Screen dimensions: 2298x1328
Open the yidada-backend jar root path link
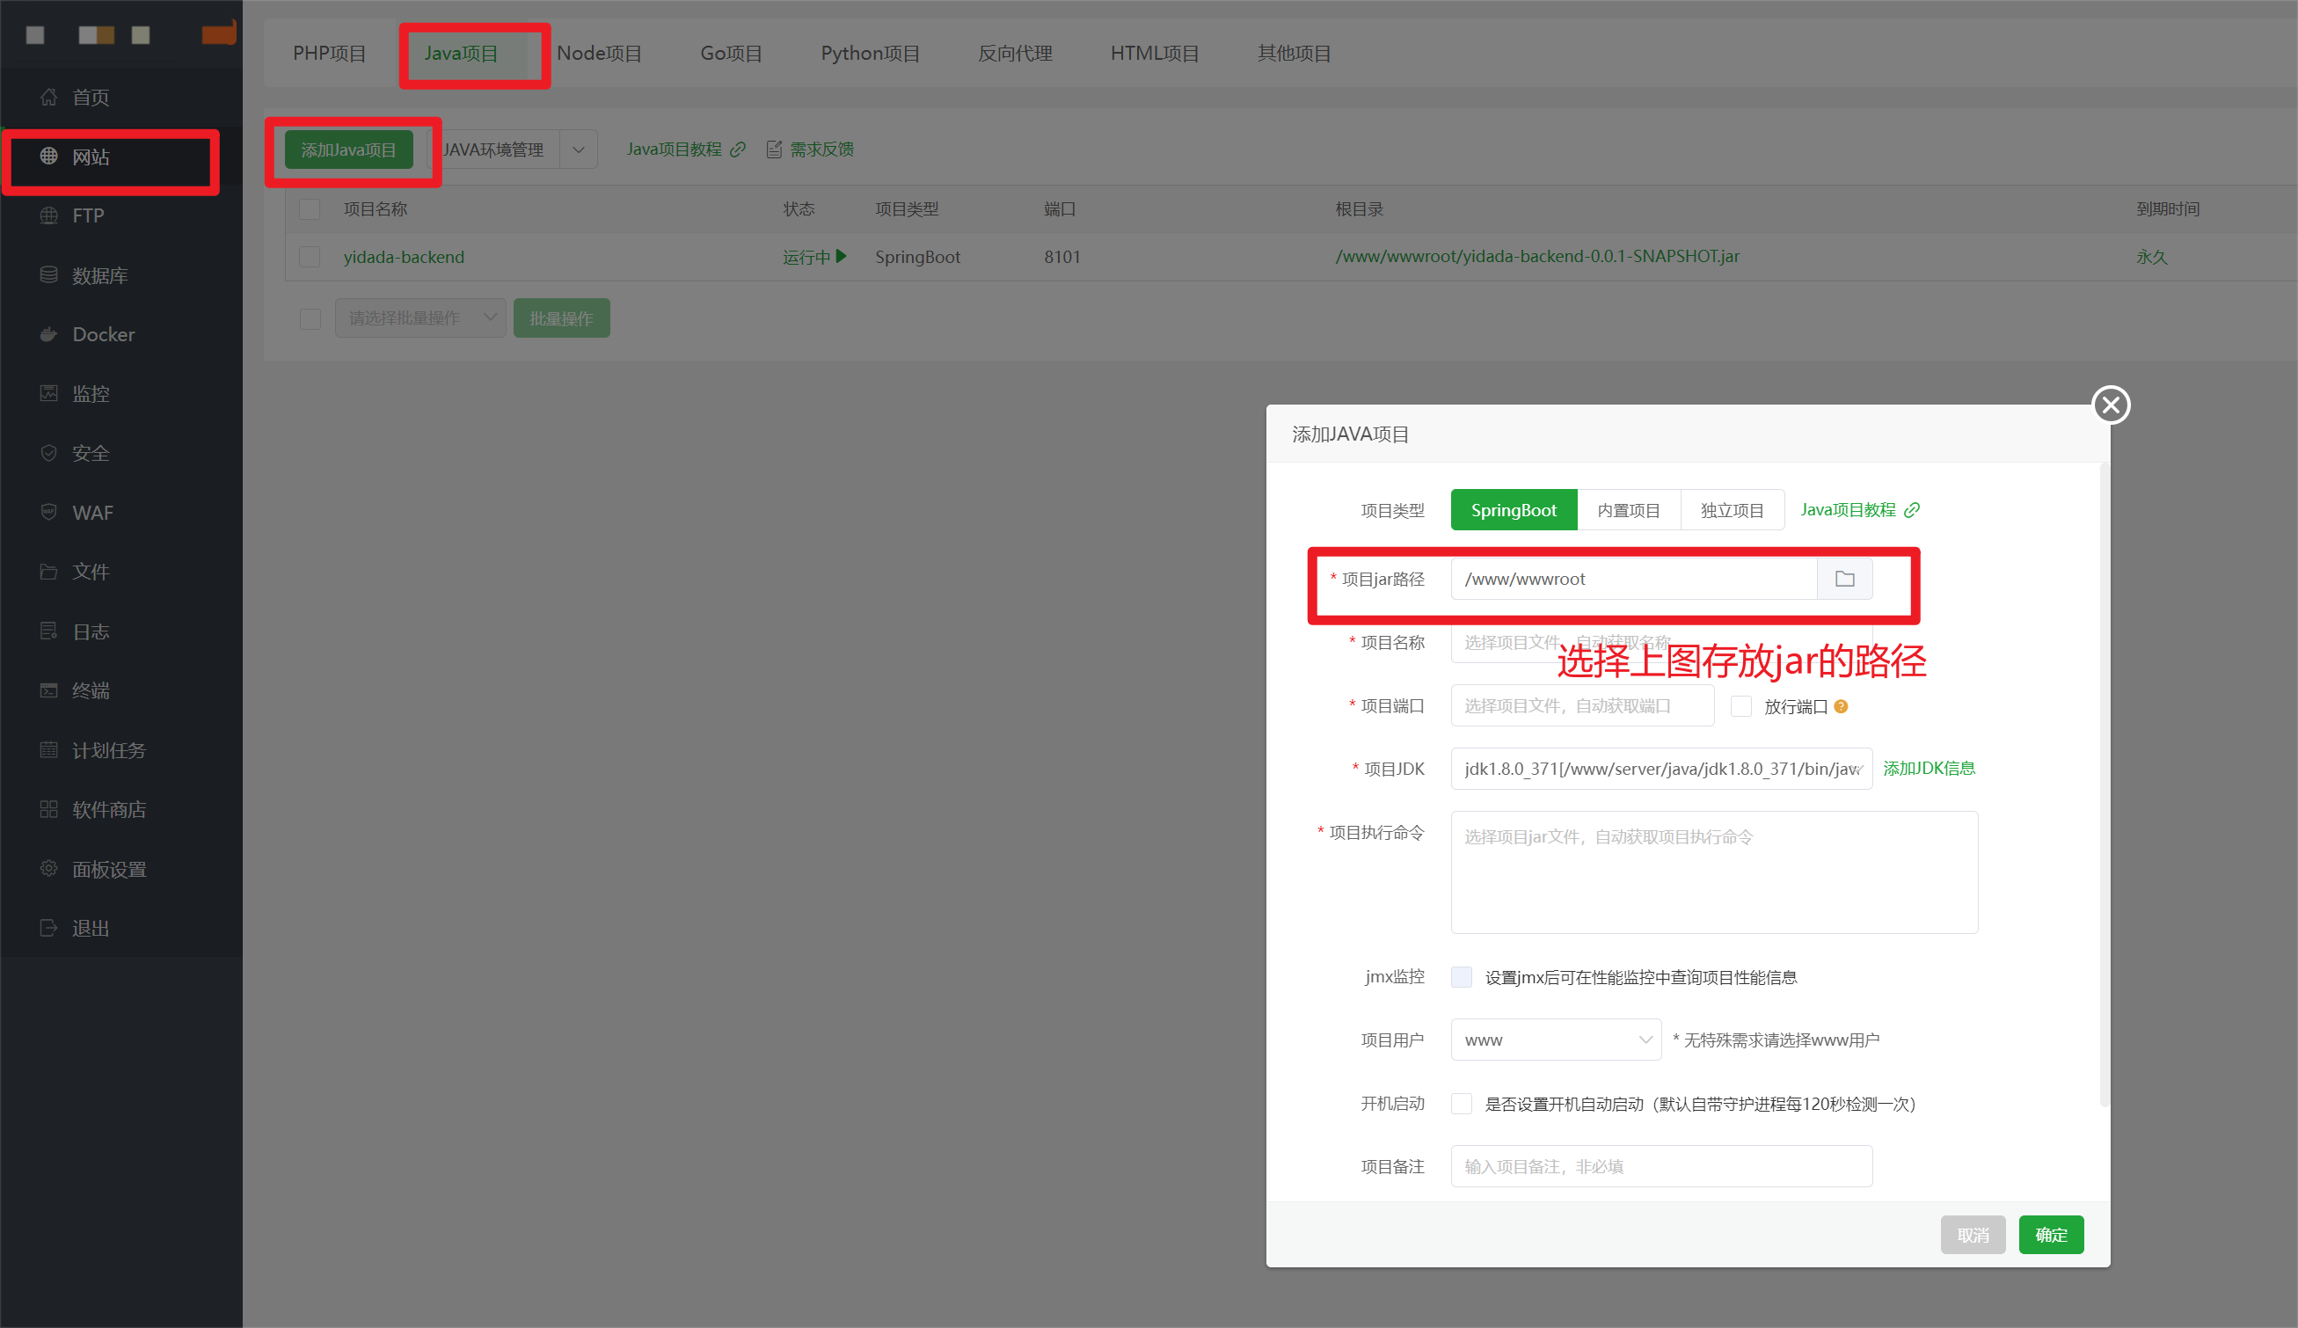coord(1537,256)
